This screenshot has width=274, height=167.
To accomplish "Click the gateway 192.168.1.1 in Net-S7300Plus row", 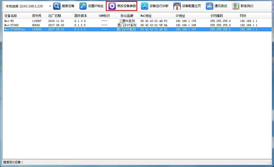I will [249, 29].
